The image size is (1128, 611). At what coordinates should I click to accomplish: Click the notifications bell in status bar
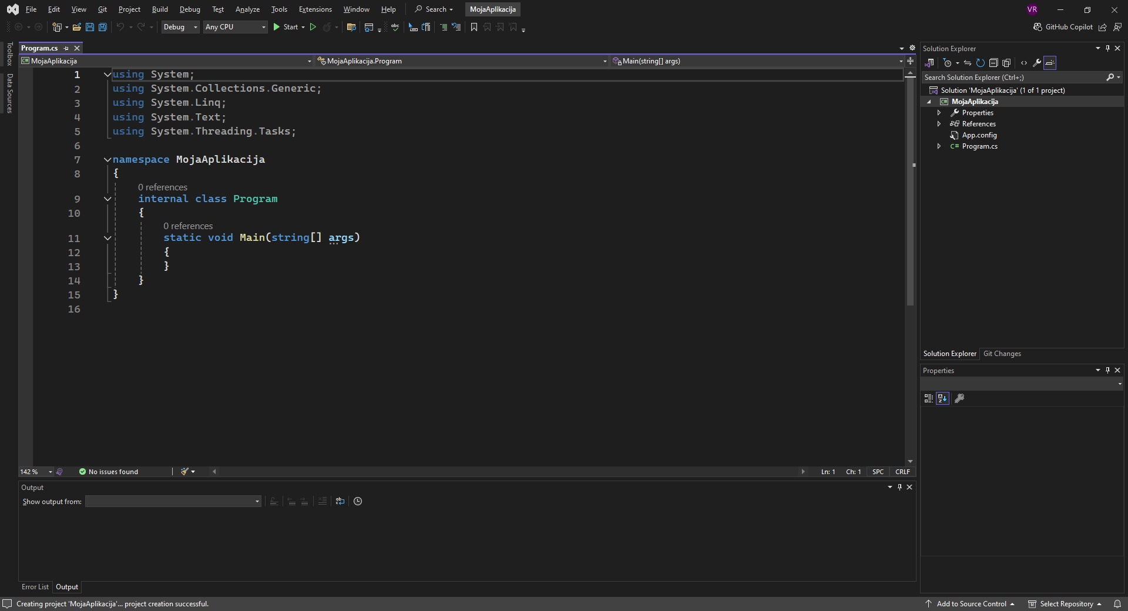pyautogui.click(x=1117, y=604)
